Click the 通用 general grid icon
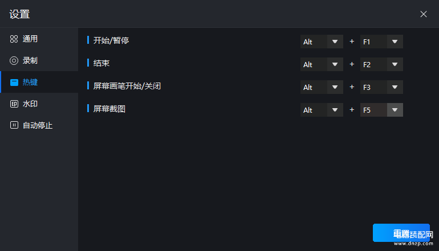Image resolution: width=439 pixels, height=251 pixels. tap(14, 39)
